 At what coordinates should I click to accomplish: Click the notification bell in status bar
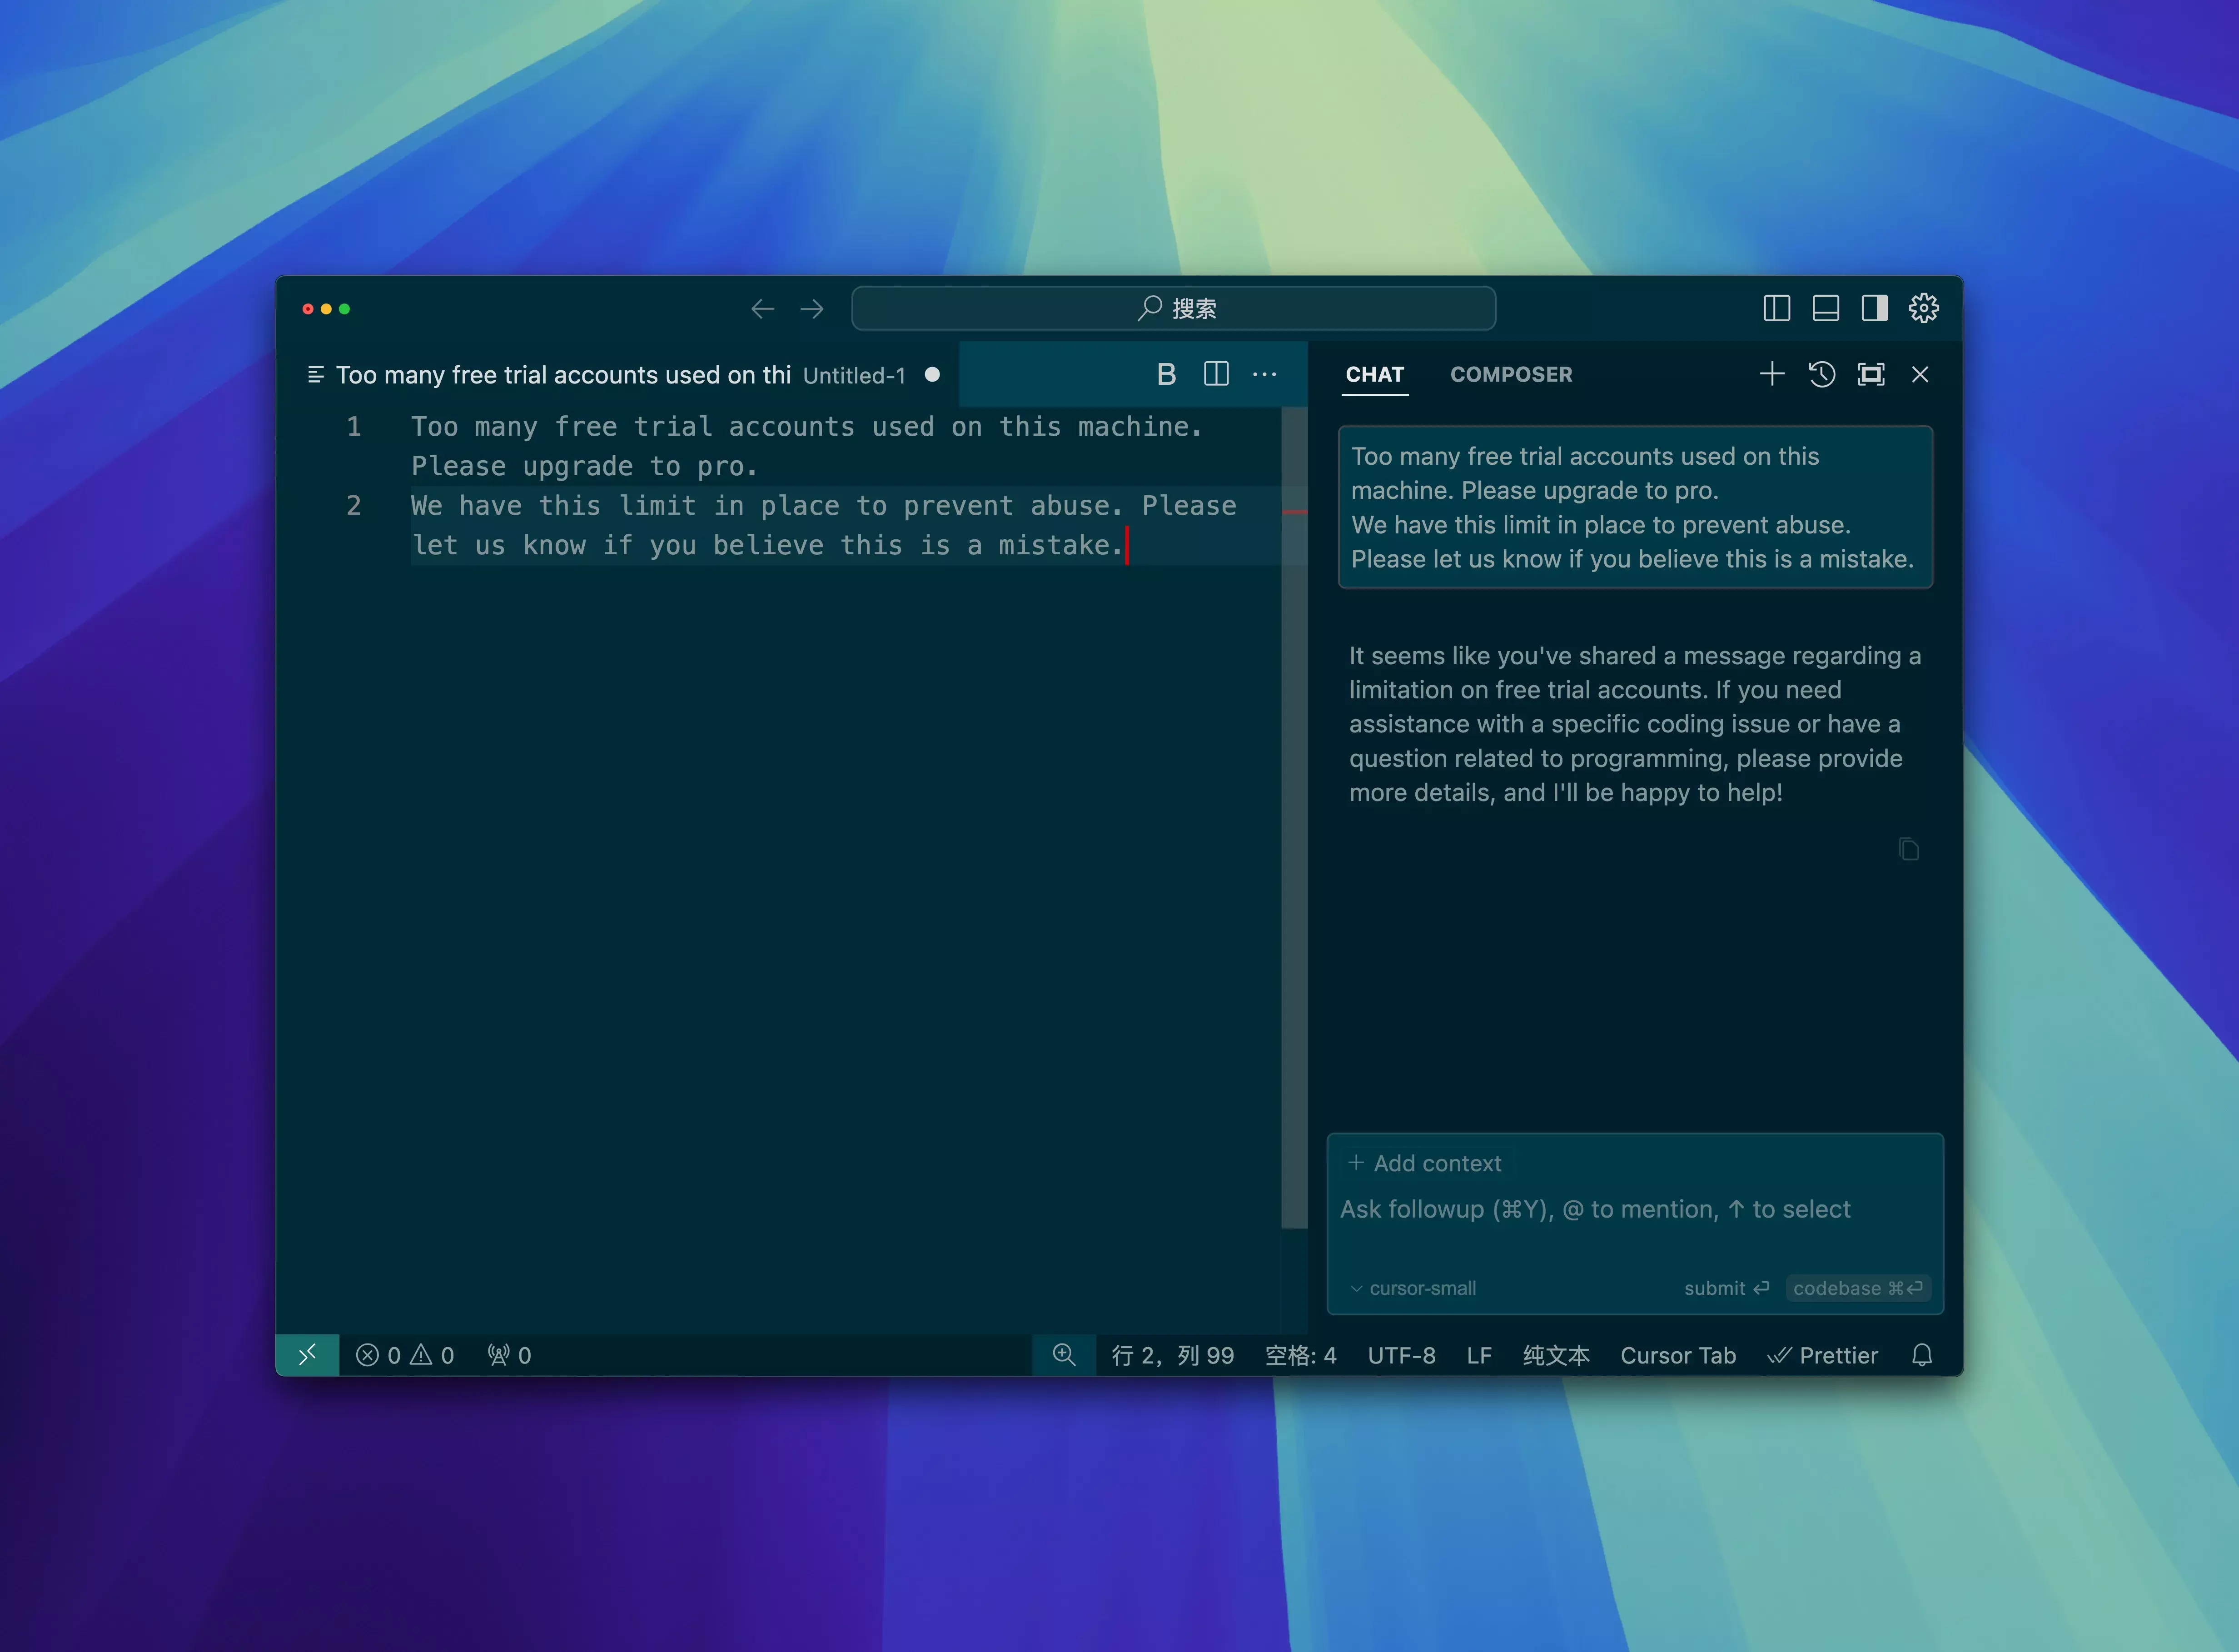1921,1355
